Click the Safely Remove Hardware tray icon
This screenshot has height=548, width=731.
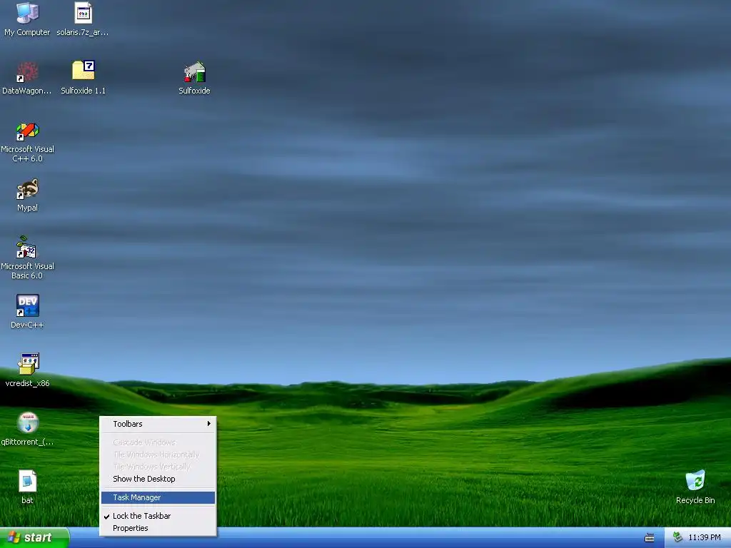(678, 538)
